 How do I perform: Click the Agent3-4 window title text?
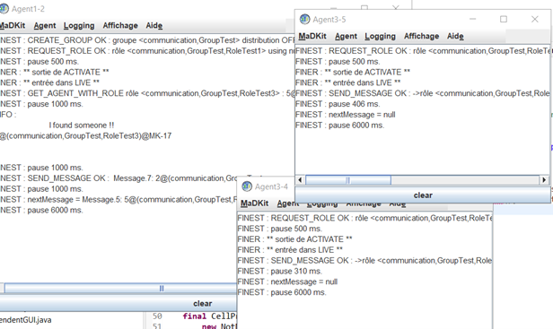(x=271, y=186)
